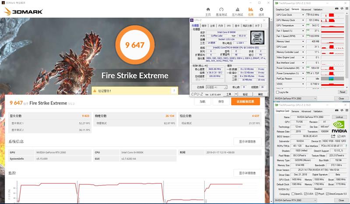Enable the Log to file checkbox

(x=277, y=92)
